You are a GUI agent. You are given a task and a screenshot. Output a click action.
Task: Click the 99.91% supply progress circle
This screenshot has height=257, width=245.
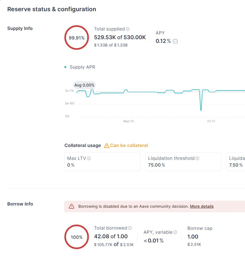click(x=77, y=38)
